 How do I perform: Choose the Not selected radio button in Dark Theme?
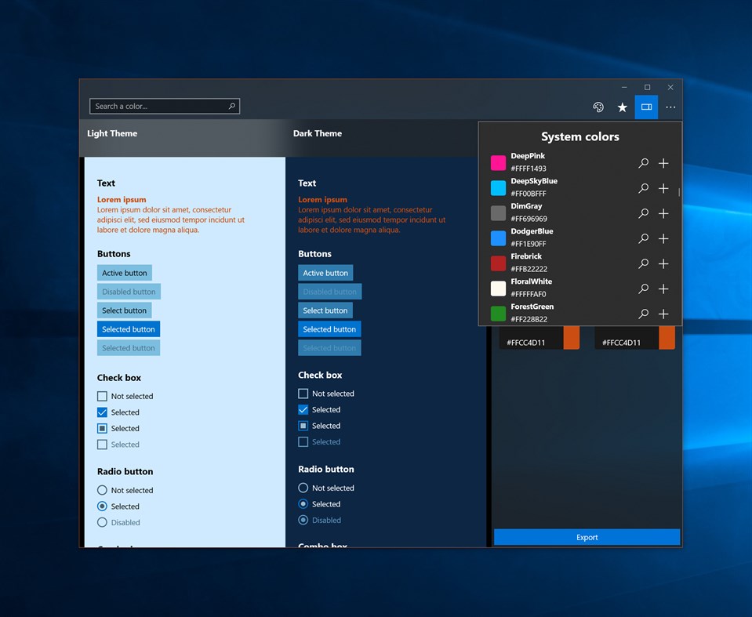[303, 488]
